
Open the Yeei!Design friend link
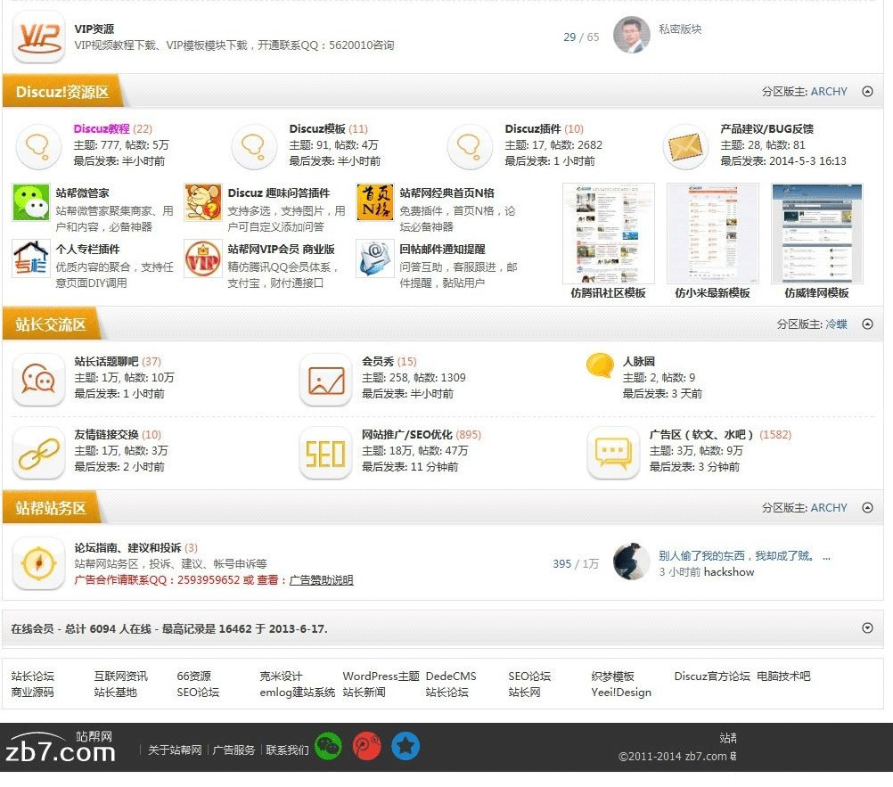[621, 692]
